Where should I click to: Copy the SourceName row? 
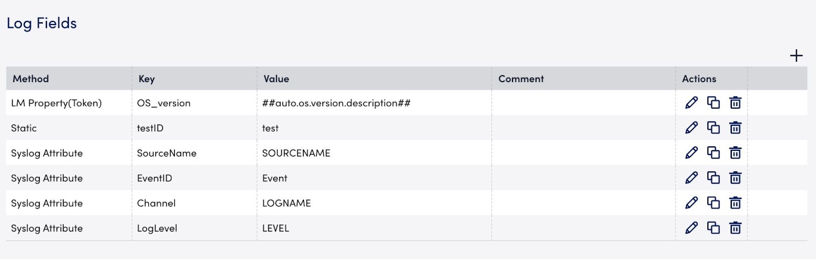pyautogui.click(x=713, y=152)
